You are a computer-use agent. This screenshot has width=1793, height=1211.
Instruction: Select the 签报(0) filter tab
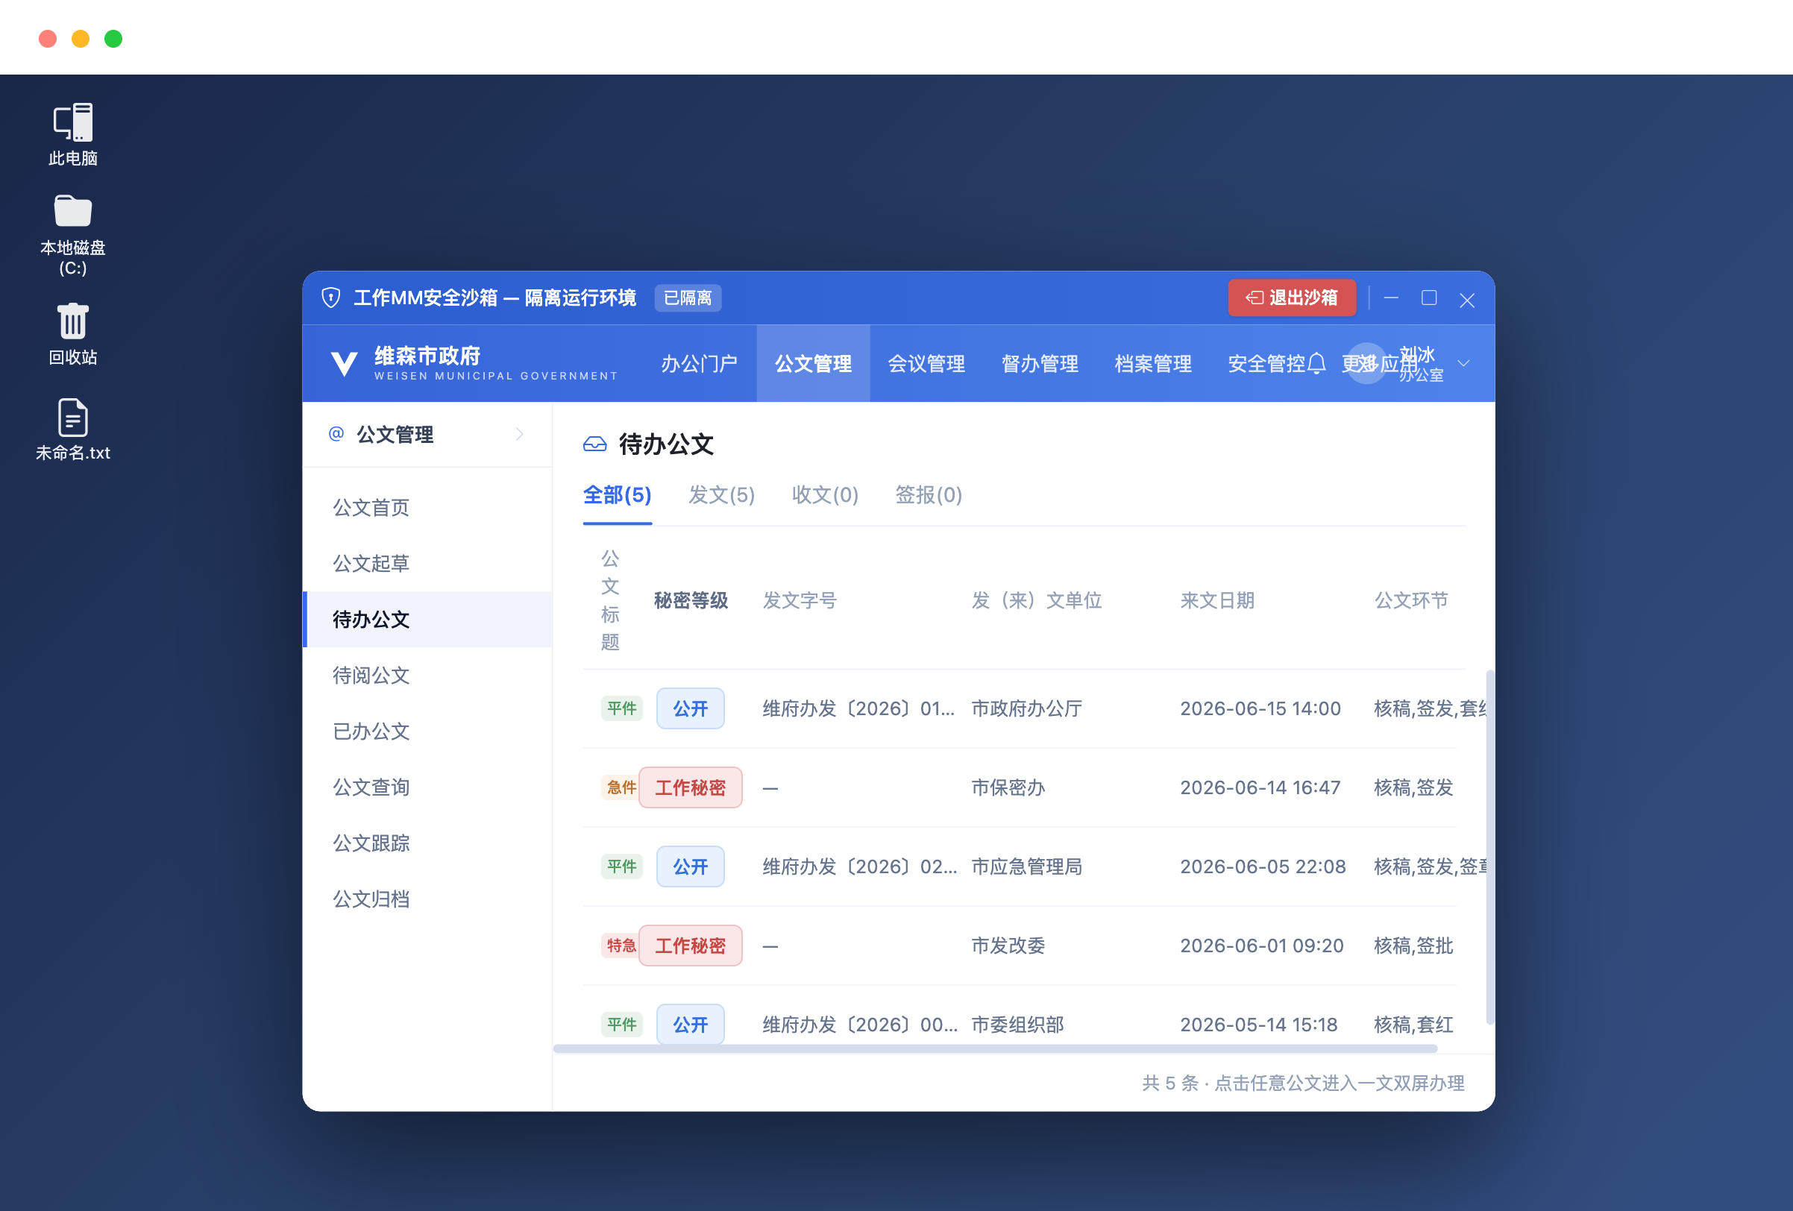point(928,494)
